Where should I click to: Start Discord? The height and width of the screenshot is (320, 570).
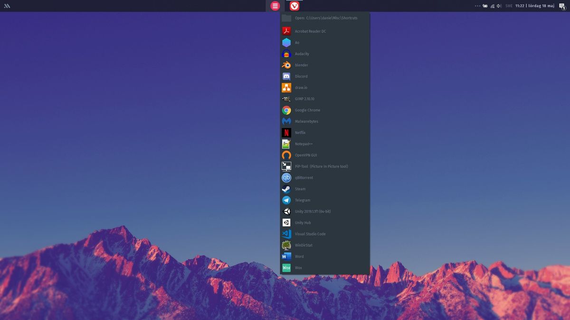tap(301, 76)
